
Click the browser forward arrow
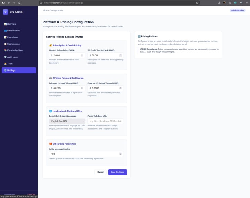pos(14,3)
